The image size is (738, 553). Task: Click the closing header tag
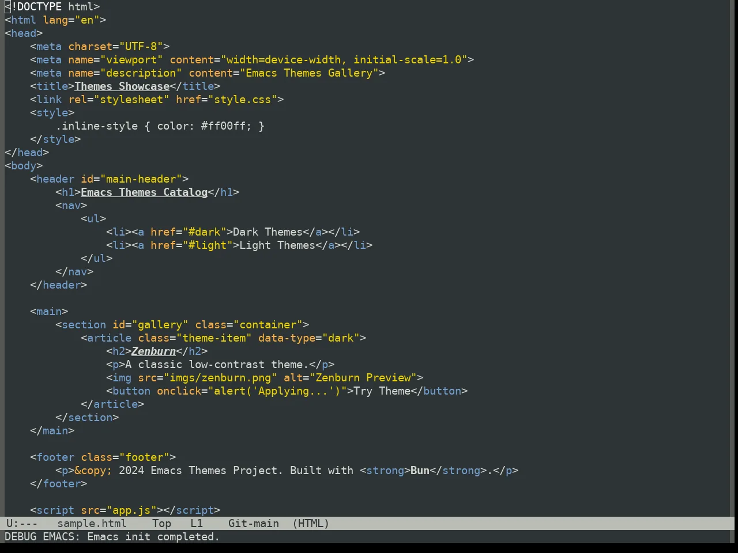point(59,285)
